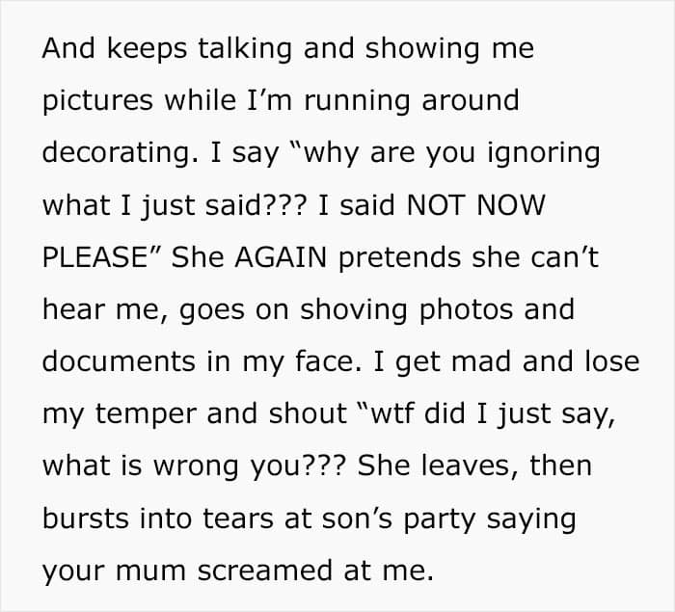Click the word "AGAIN" in capitals
The width and height of the screenshot is (675, 612).
pos(281,257)
